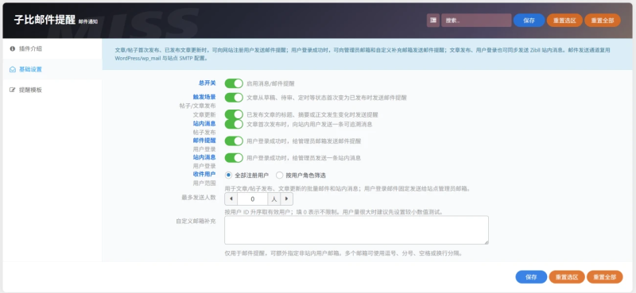The height and width of the screenshot is (293, 636).
Task: Click the bottom 重置选区 button
Action: pyautogui.click(x=567, y=277)
